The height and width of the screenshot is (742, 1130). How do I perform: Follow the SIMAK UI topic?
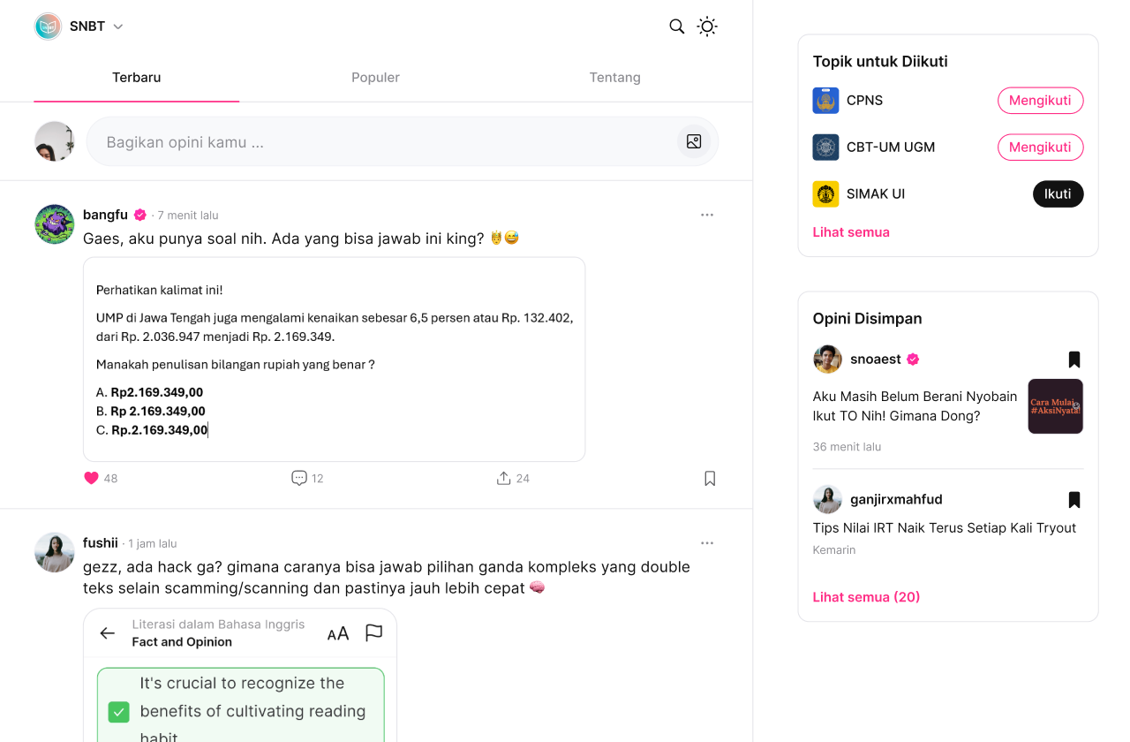1058,194
